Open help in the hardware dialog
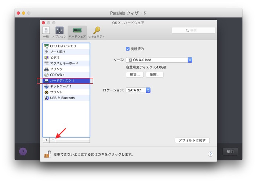This screenshot has height=181, width=257. 211,154
